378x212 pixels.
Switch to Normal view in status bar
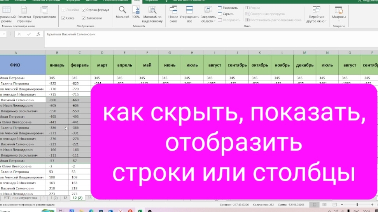point(314,205)
